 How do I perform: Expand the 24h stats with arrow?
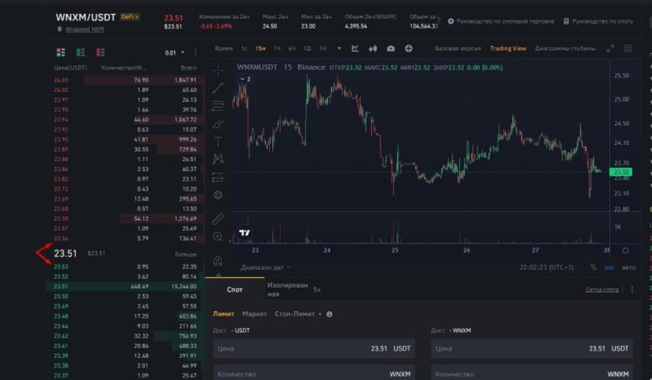coord(439,20)
